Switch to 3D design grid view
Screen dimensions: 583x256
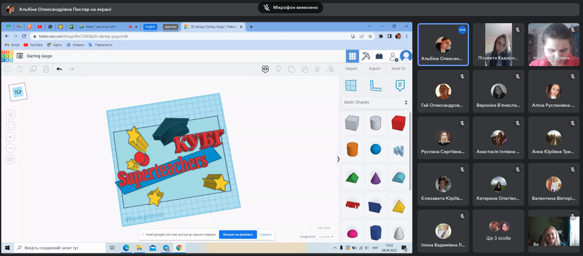point(352,56)
